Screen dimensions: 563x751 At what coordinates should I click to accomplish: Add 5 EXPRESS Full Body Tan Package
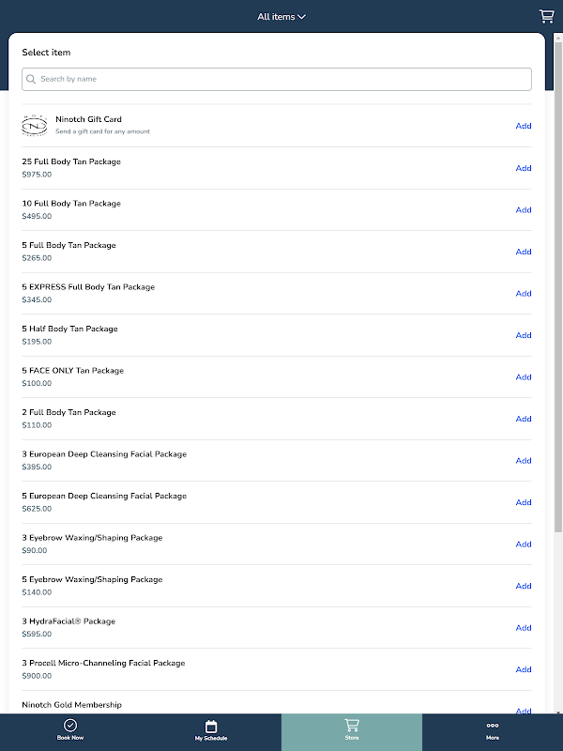coord(524,294)
